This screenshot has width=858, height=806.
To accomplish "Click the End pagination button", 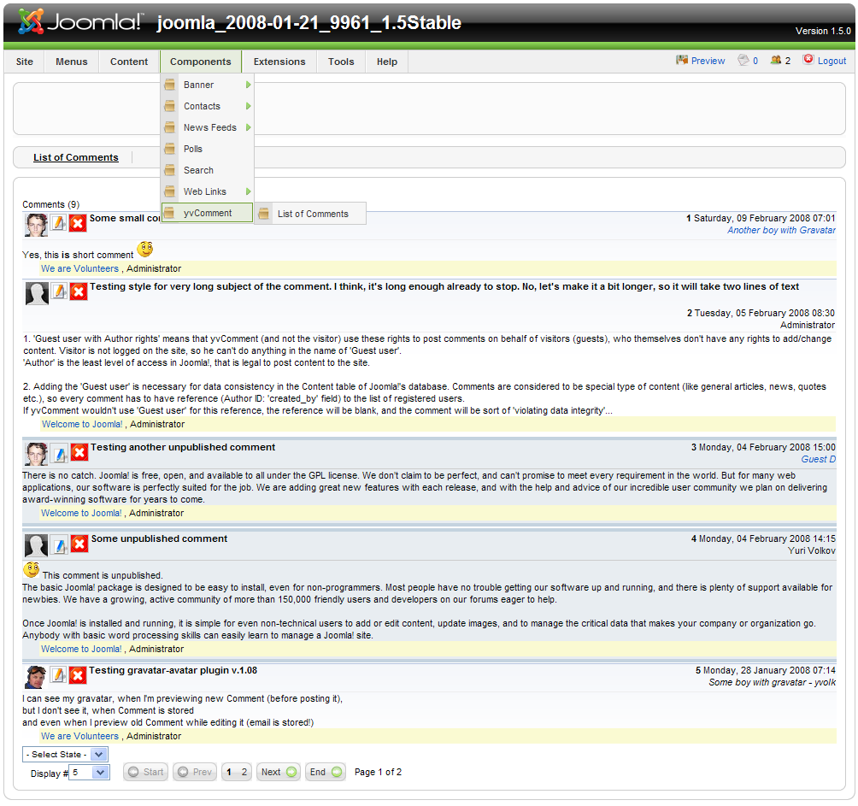I will [x=326, y=772].
